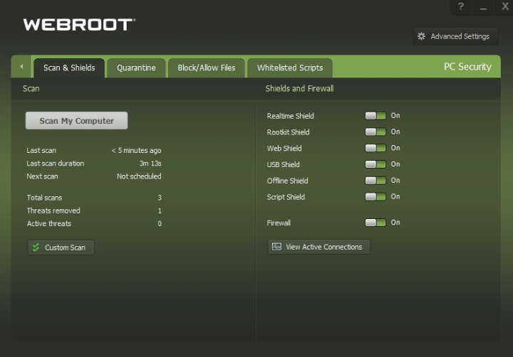Click the Advanced Settings gear icon
The image size is (513, 357).
point(421,36)
